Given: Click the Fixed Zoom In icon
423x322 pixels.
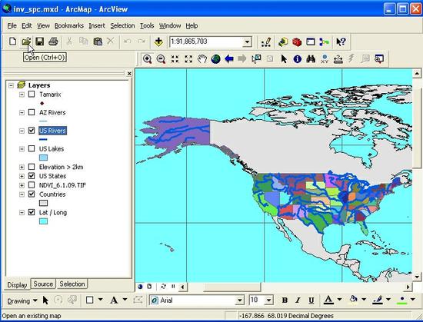Looking at the screenshot, I should [175, 59].
